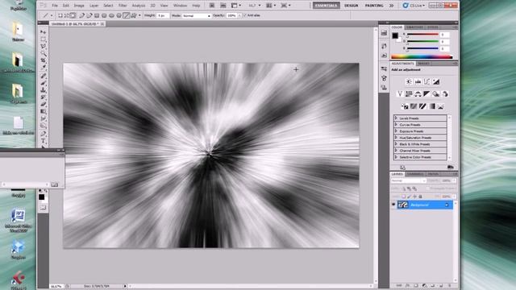Select the Crop tool

[43, 61]
